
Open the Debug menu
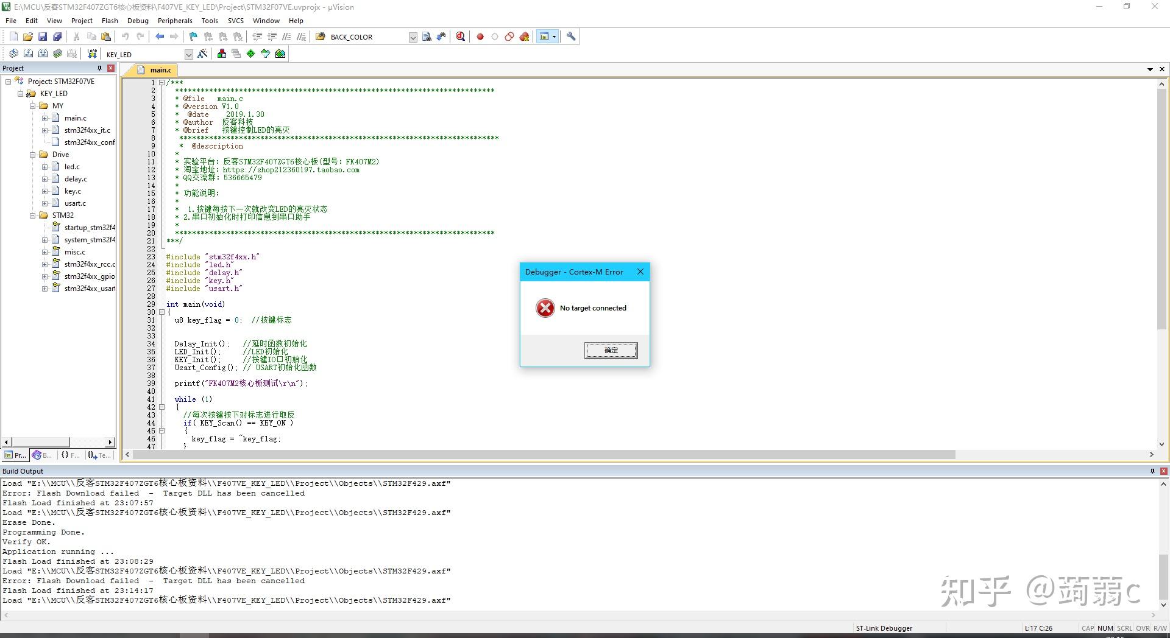pos(138,20)
